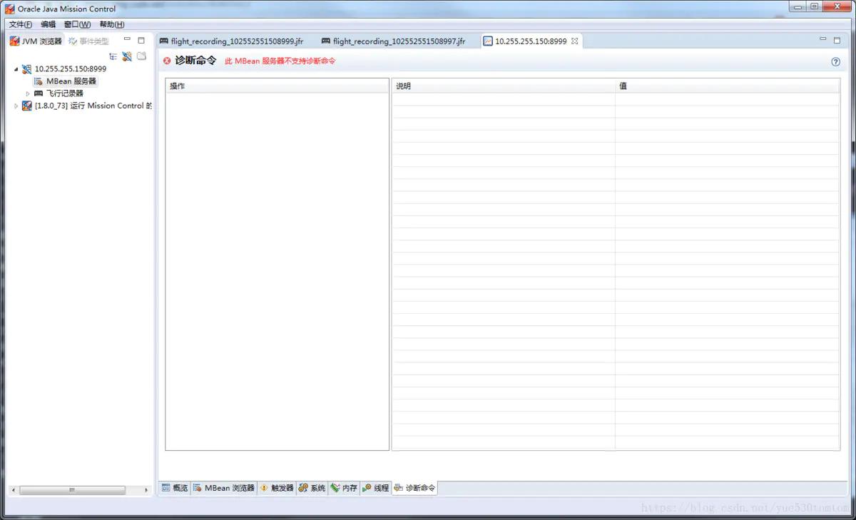Open a new JVM connection via toolbar icon

coord(127,56)
